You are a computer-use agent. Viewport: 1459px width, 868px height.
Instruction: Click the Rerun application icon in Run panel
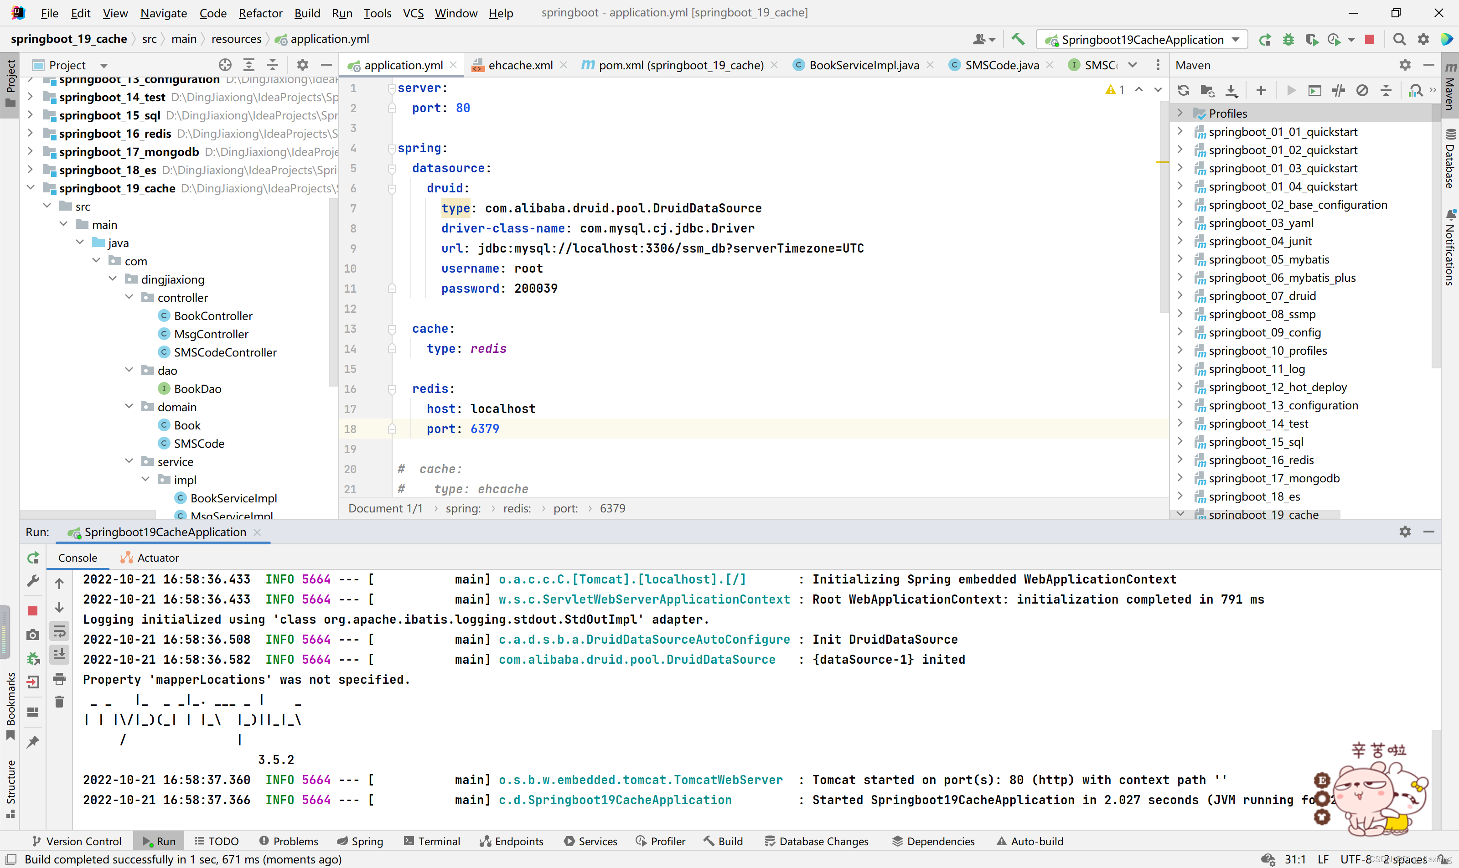pos(33,558)
